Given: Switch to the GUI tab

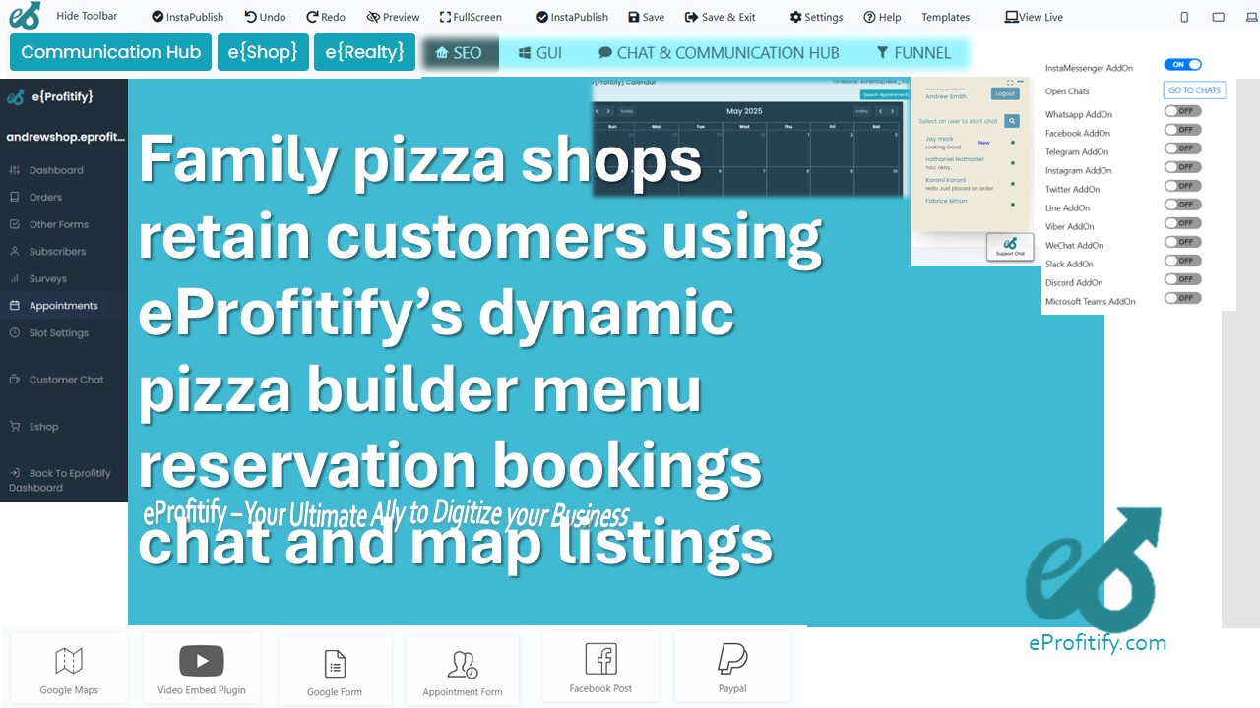Looking at the screenshot, I should (x=540, y=53).
